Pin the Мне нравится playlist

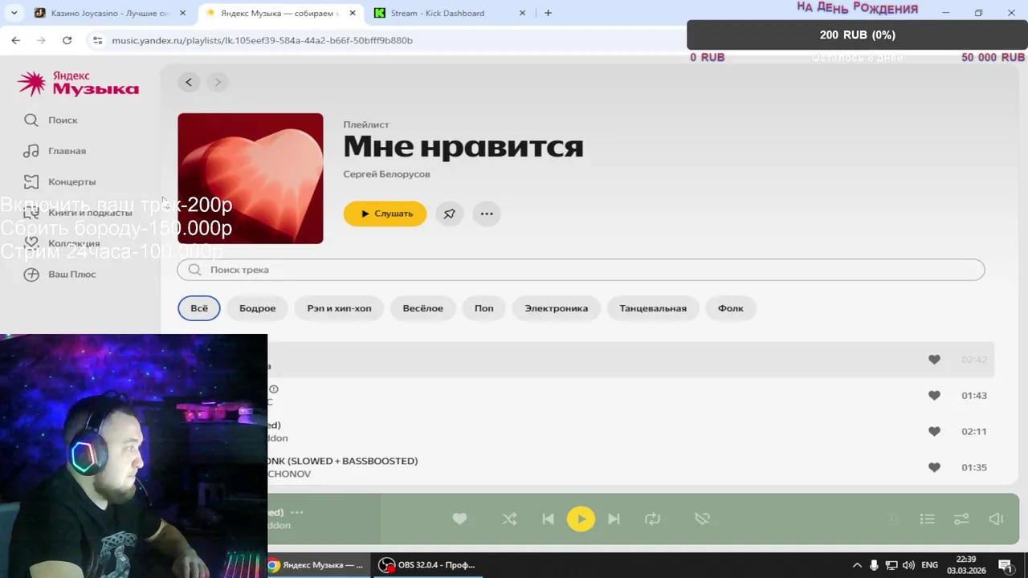450,214
